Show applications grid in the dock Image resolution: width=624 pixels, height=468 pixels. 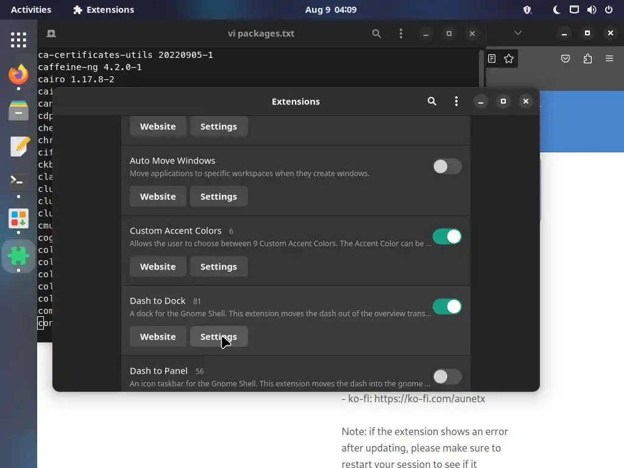18,40
